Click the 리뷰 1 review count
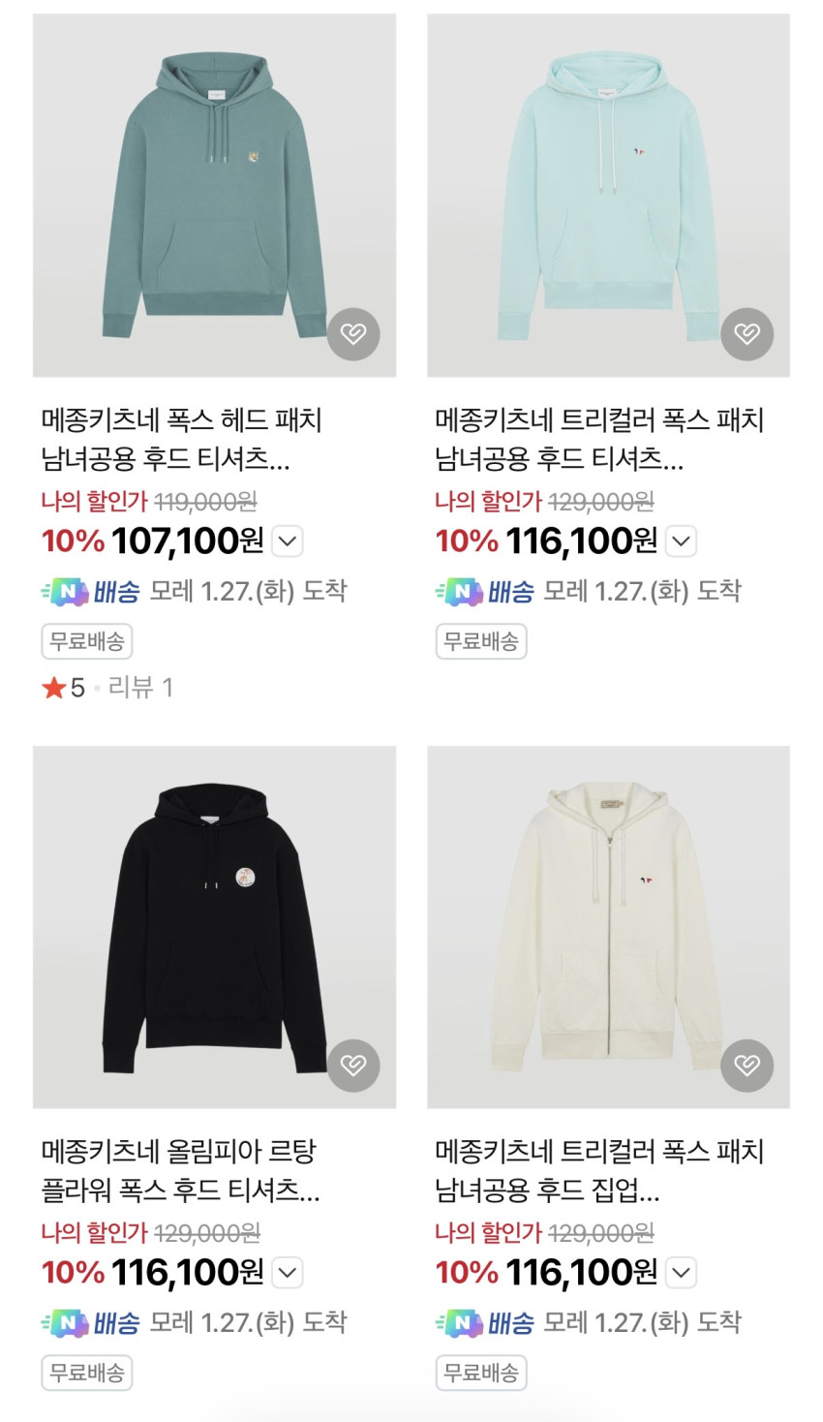Screen dimensions: 823x1422 pyautogui.click(x=140, y=688)
